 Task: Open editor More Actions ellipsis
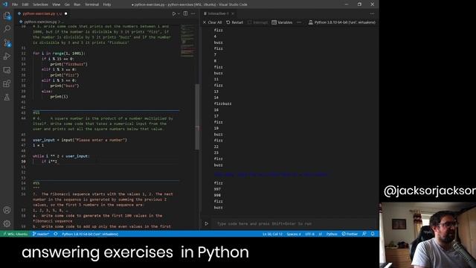pos(193,13)
